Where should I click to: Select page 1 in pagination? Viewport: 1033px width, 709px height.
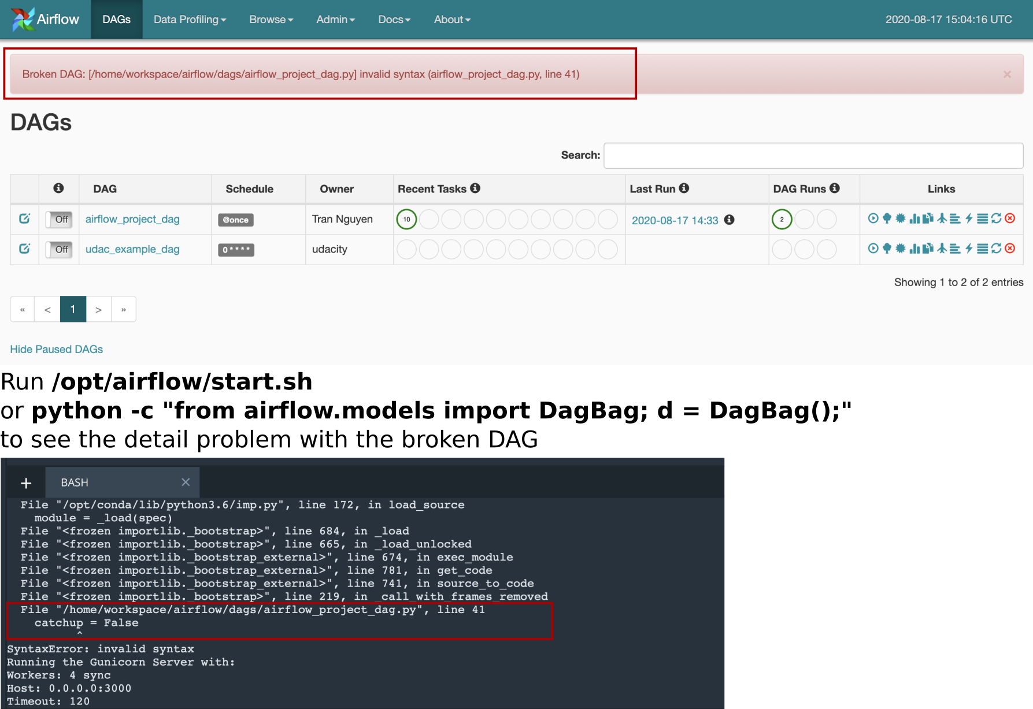pyautogui.click(x=73, y=309)
